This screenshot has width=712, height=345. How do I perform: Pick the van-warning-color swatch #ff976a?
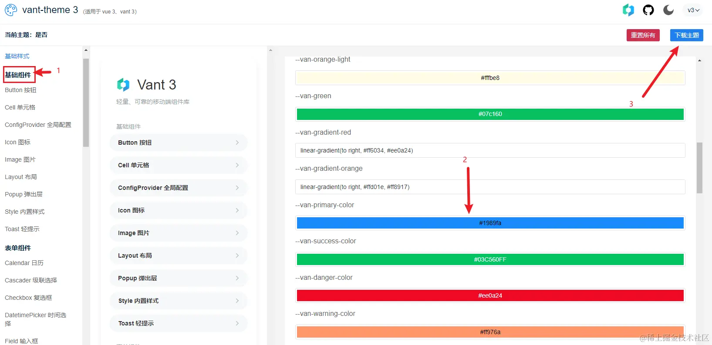(x=490, y=332)
